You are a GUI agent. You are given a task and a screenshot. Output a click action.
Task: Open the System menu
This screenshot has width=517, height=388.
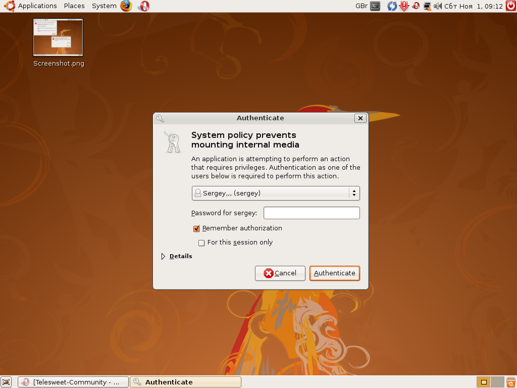point(104,6)
